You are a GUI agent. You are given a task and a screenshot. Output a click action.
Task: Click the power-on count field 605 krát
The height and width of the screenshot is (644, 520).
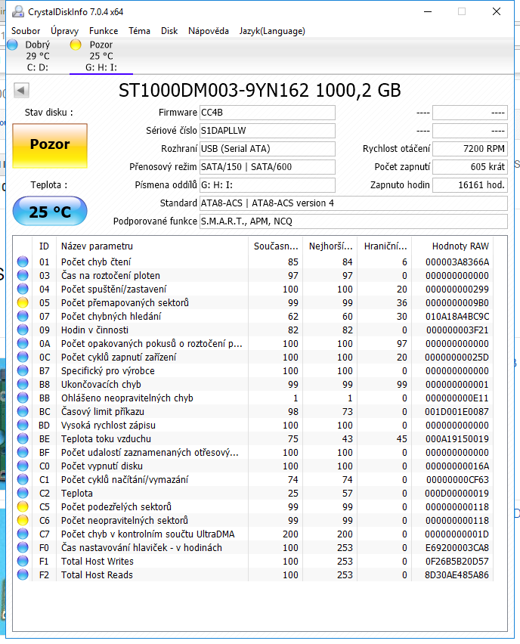470,167
